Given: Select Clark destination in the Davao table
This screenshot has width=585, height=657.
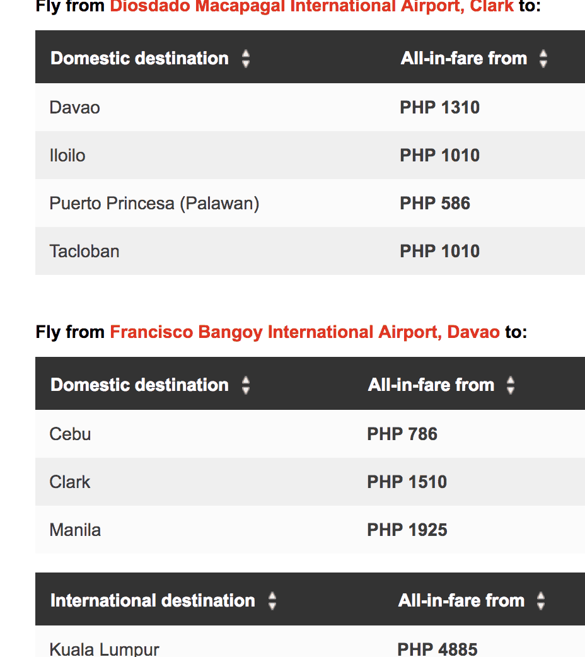Looking at the screenshot, I should [x=70, y=482].
